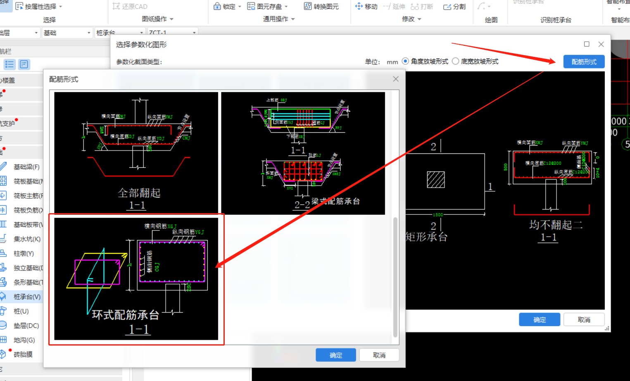The height and width of the screenshot is (381, 630).
Task: Select the 移动 move tool
Action: click(366, 6)
